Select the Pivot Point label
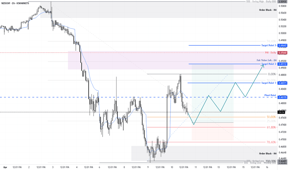Screen dimensions: 288x170 click(270, 95)
